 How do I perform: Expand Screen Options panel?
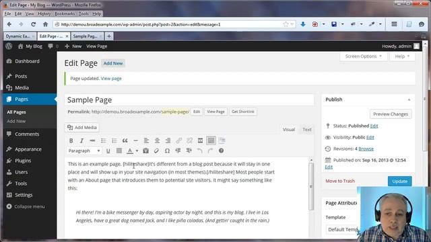click(364, 56)
